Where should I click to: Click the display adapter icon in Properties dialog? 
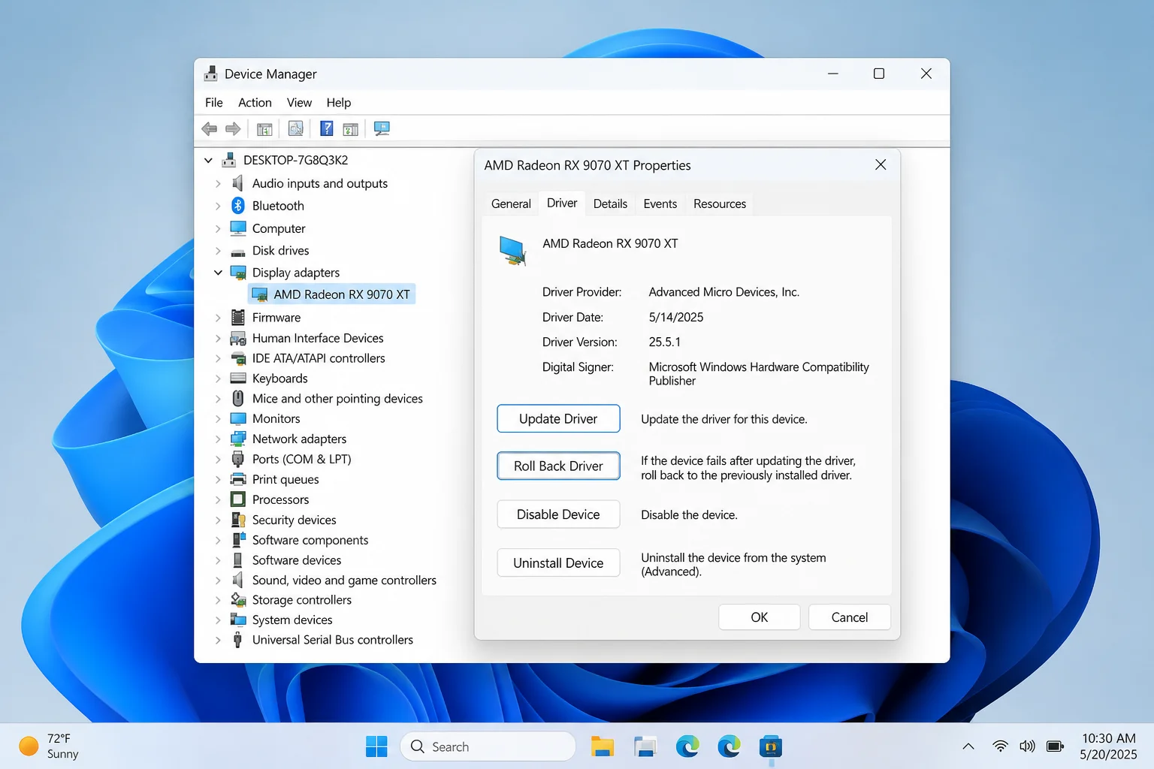click(512, 251)
